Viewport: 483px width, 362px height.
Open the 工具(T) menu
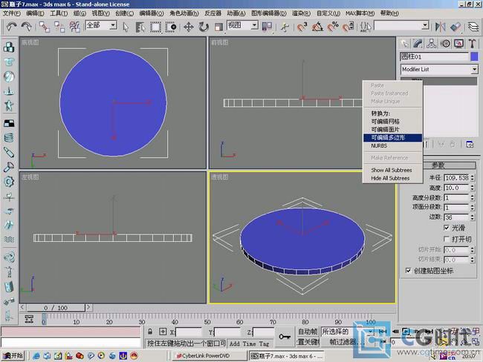pyautogui.click(x=59, y=13)
